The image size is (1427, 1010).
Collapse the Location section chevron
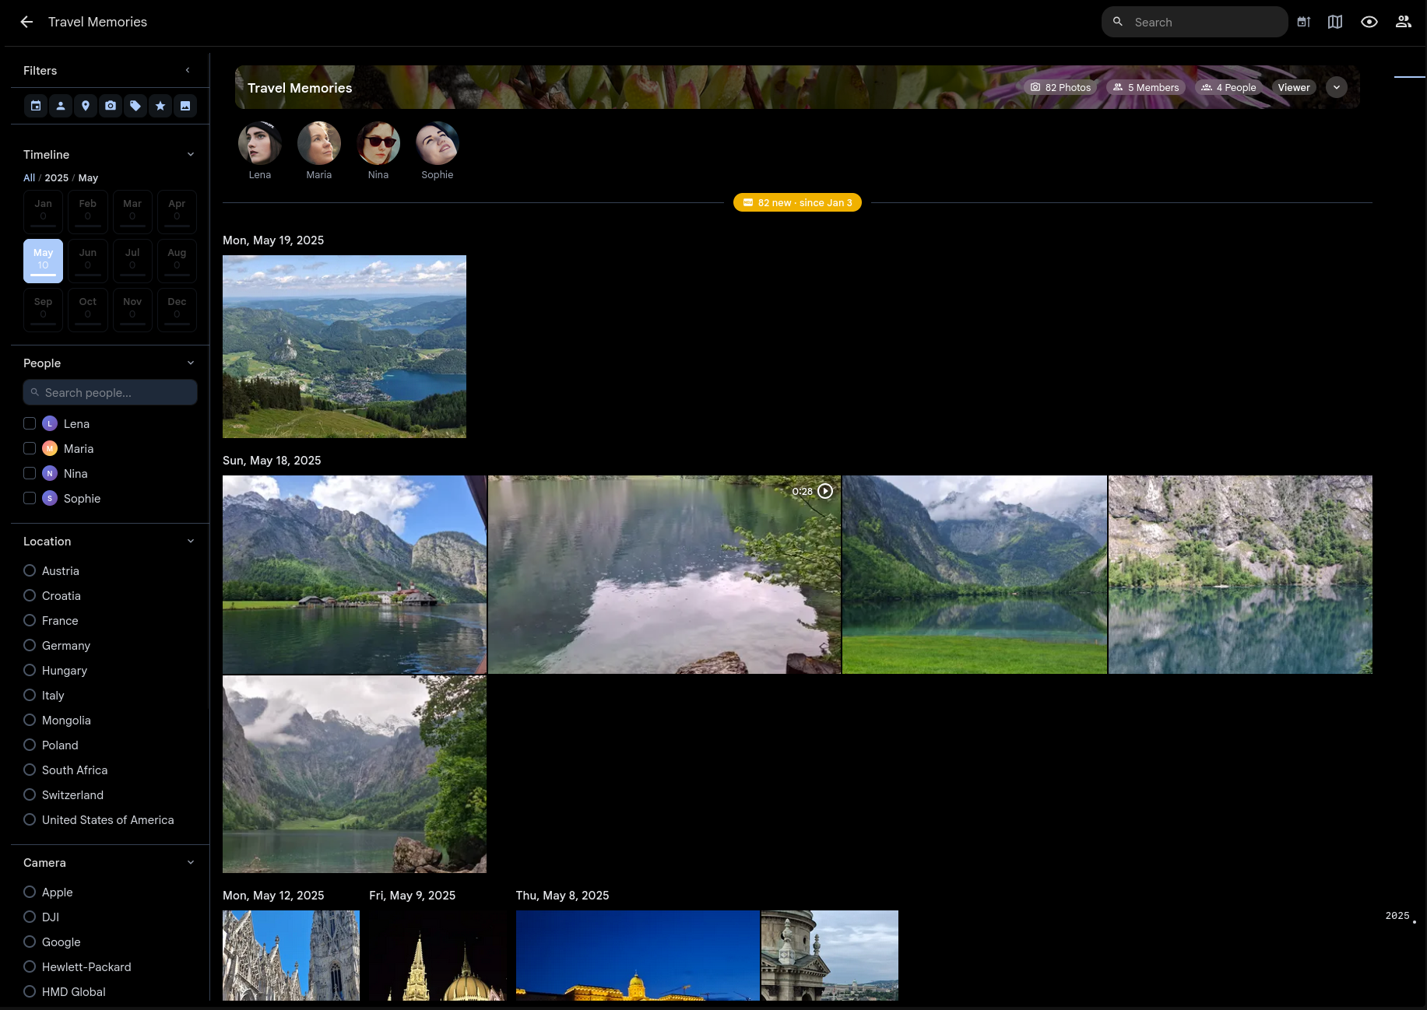tap(191, 541)
